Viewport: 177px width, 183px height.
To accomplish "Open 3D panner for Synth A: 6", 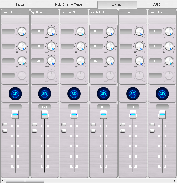I will 162,94.
